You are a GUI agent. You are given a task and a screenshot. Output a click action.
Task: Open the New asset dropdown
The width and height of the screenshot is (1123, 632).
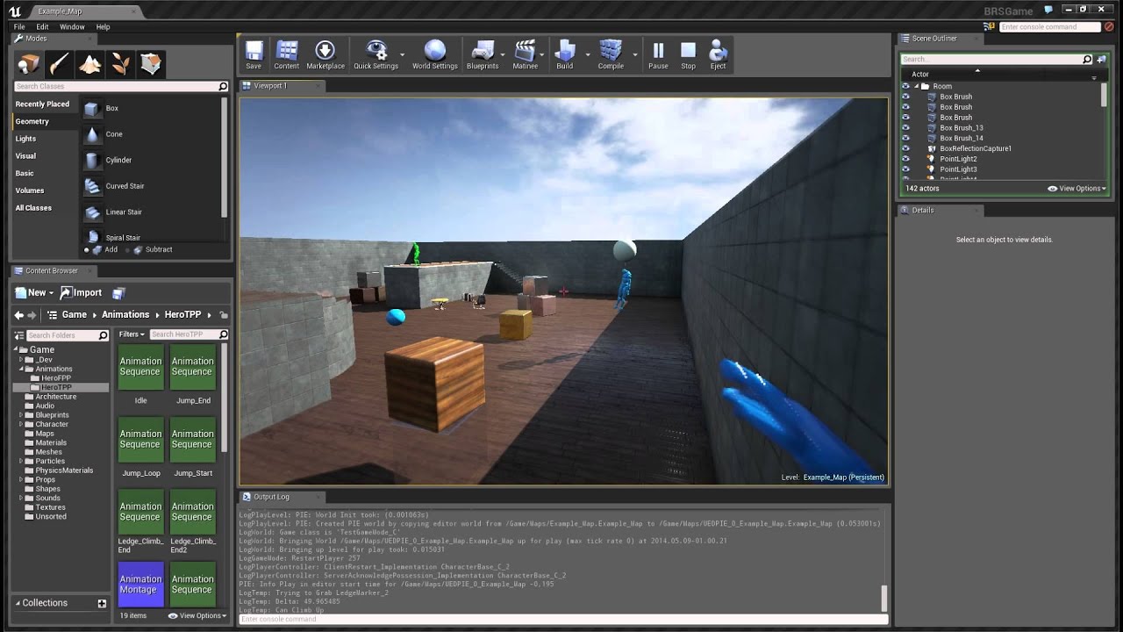33,293
